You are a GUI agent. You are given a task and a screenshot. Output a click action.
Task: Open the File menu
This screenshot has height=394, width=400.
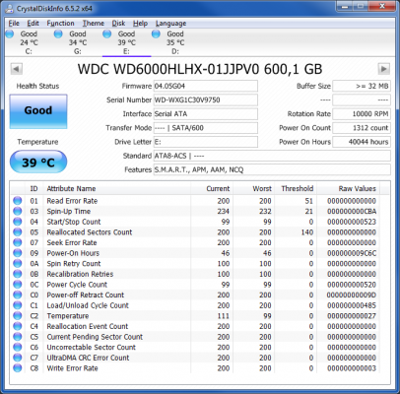pos(14,24)
